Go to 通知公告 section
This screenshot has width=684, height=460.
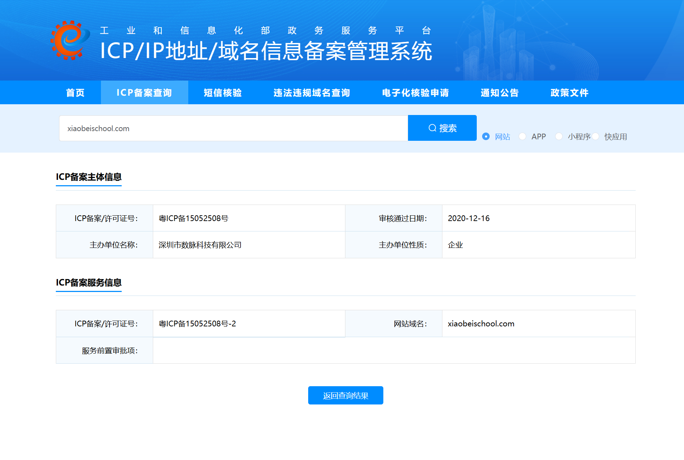coord(500,92)
